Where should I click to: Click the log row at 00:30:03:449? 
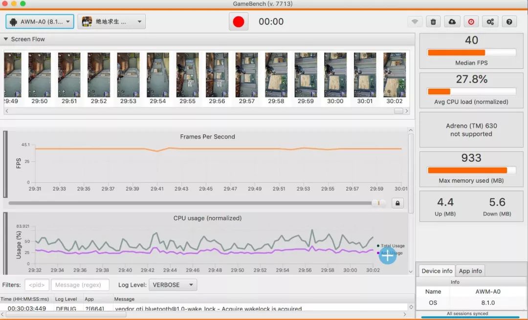point(204,308)
